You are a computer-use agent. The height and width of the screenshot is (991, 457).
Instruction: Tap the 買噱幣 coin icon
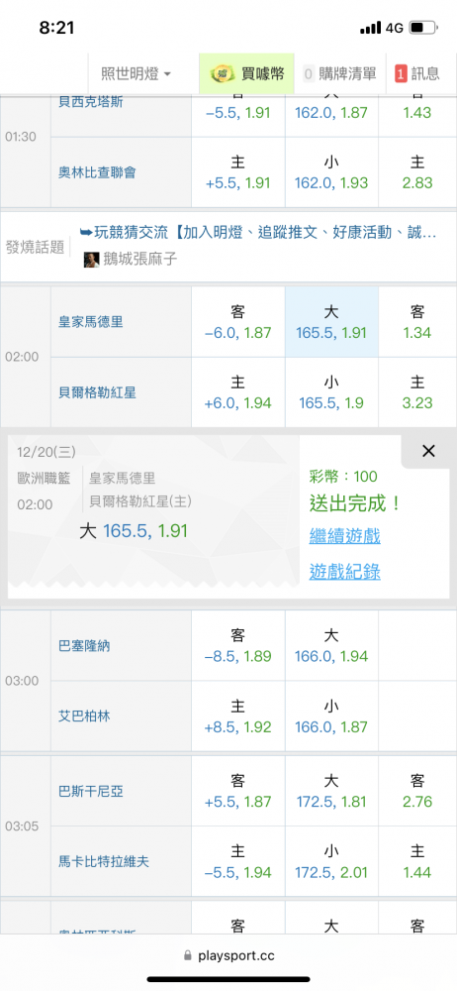223,74
